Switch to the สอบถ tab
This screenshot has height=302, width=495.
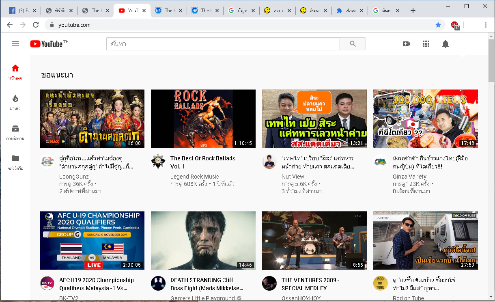[x=278, y=11]
